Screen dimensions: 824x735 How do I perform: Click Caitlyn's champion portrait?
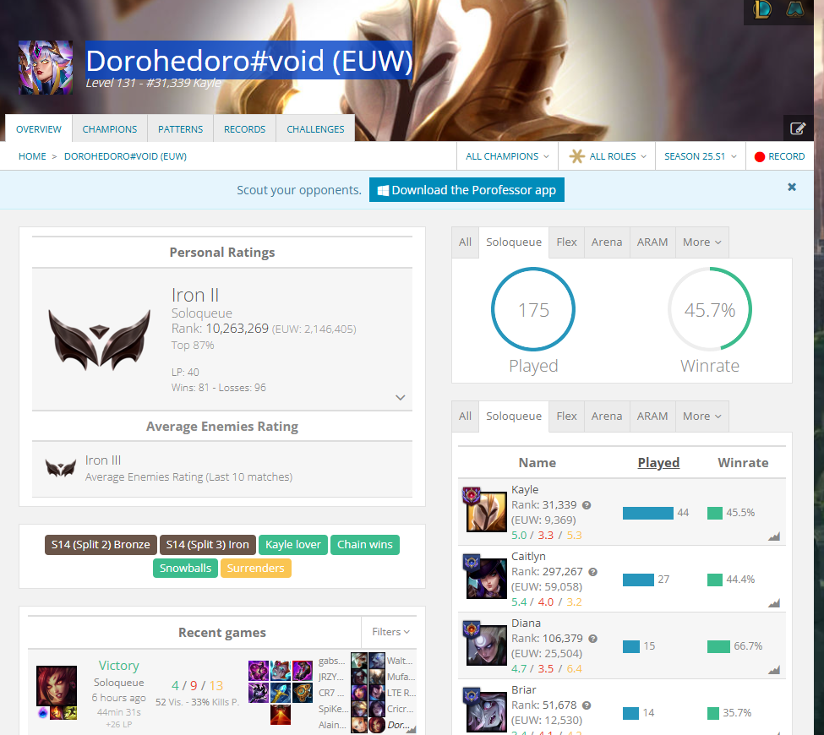(487, 579)
